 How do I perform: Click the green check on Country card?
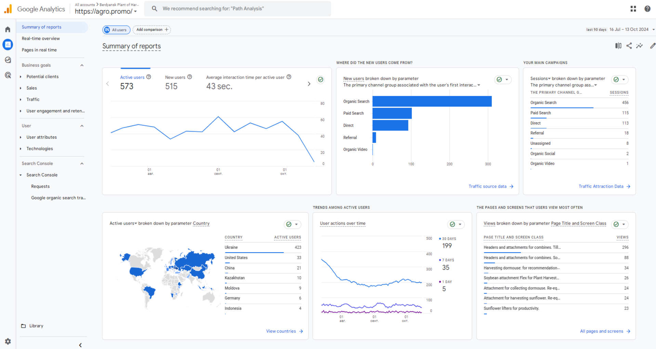pyautogui.click(x=289, y=225)
